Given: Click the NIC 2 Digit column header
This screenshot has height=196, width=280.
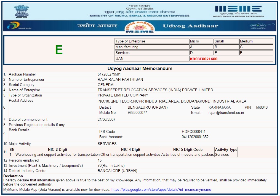Looking at the screenshot, I should (x=57, y=150).
